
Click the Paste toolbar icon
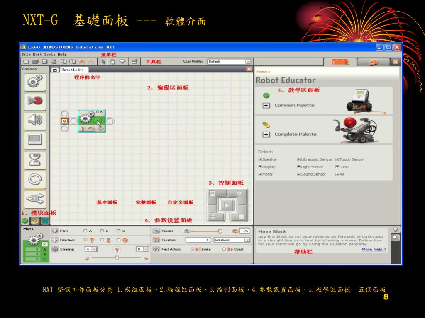tap(73, 62)
